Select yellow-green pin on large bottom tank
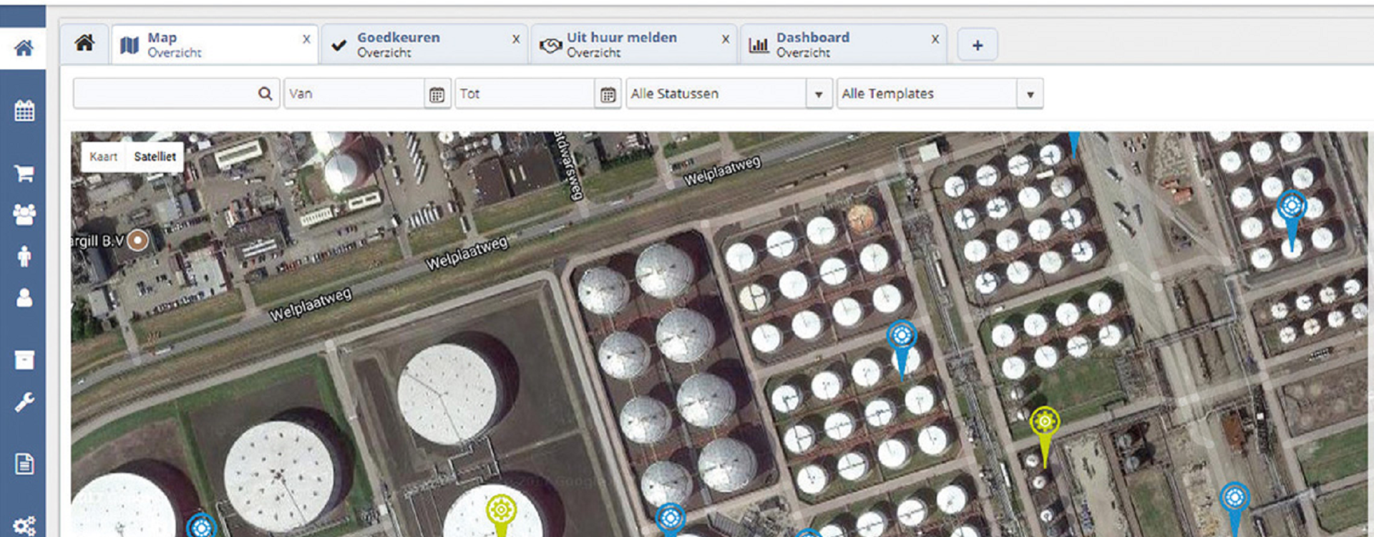This screenshot has height=537, width=1374. [x=502, y=516]
